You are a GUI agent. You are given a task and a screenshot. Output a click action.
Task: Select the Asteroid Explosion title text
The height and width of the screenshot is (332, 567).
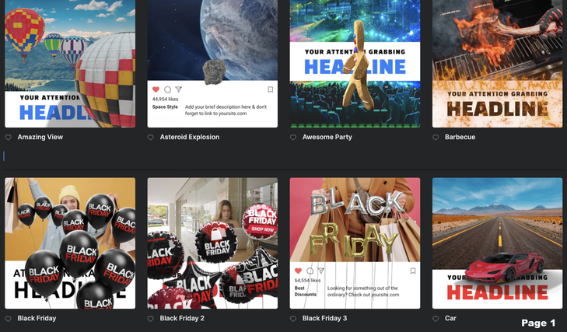pyautogui.click(x=190, y=137)
